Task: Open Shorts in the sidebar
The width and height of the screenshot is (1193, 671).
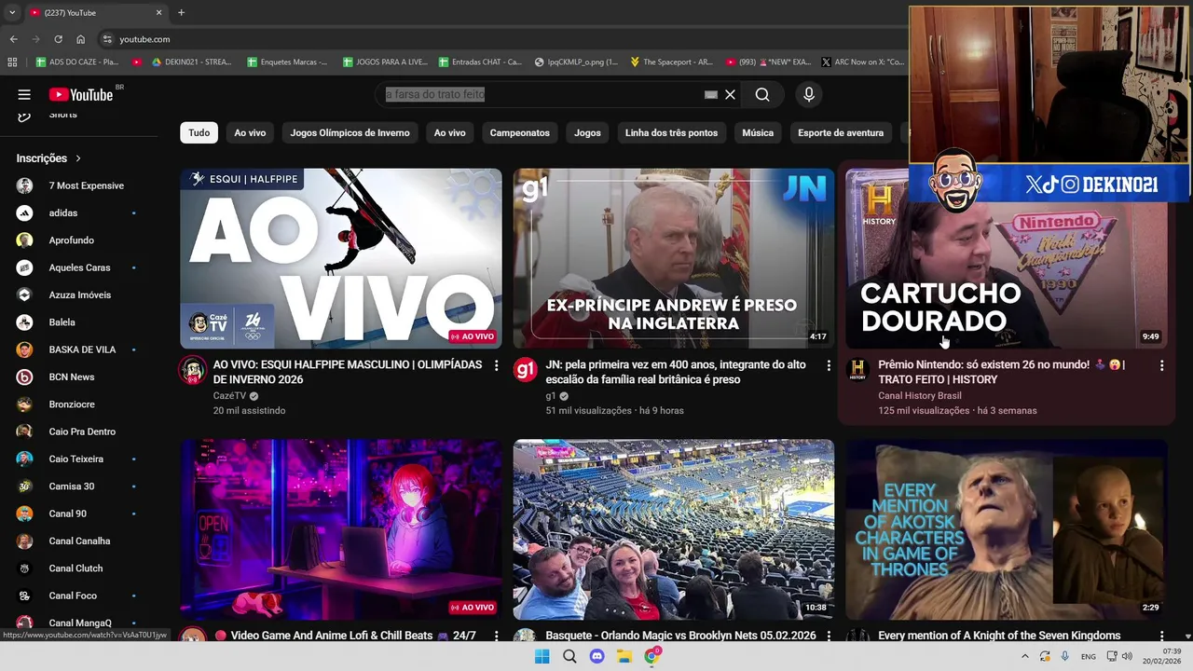Action: [x=62, y=115]
